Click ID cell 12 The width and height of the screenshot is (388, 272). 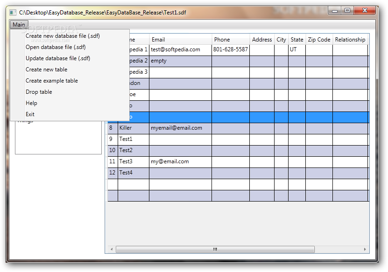coord(113,173)
